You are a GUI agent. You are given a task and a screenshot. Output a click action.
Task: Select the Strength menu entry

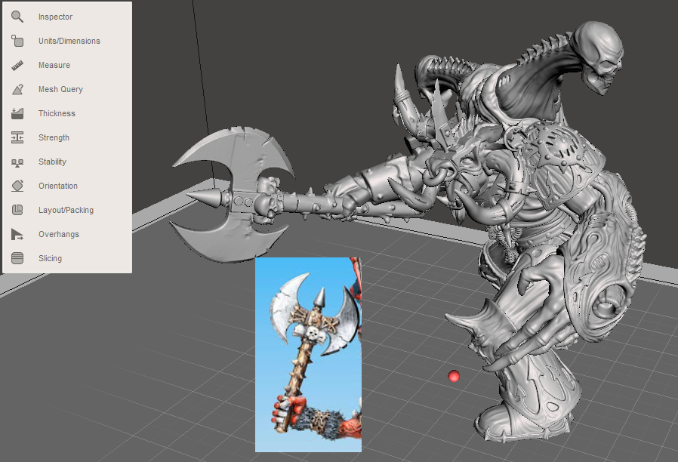[x=54, y=138]
